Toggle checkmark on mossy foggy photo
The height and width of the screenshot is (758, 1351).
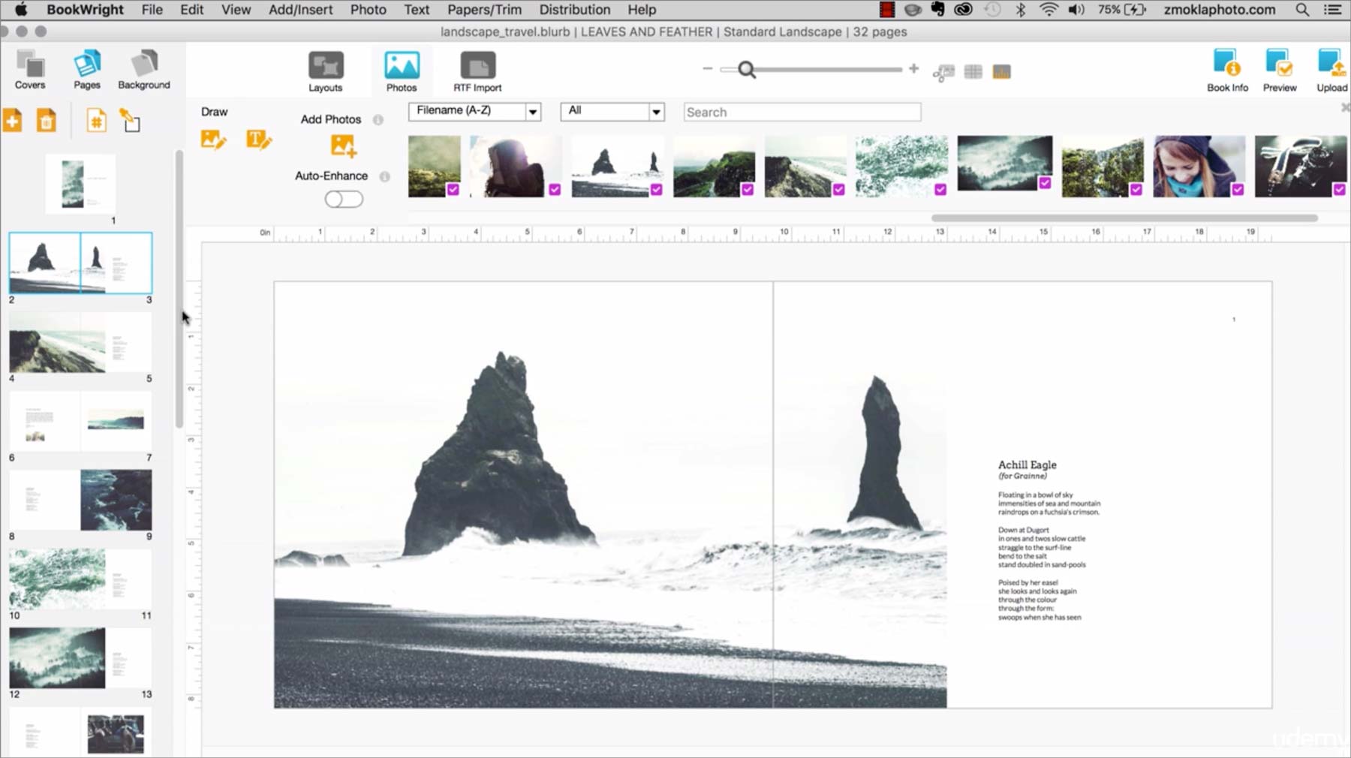tap(453, 190)
